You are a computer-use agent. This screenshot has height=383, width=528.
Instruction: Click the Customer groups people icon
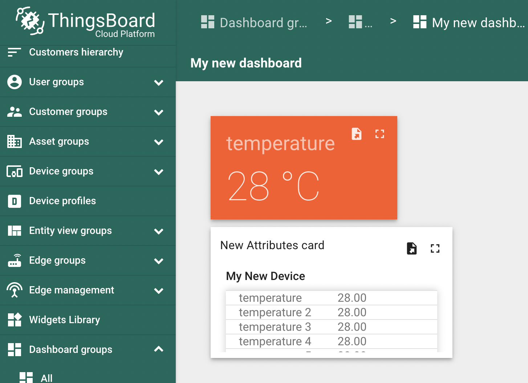click(x=14, y=112)
